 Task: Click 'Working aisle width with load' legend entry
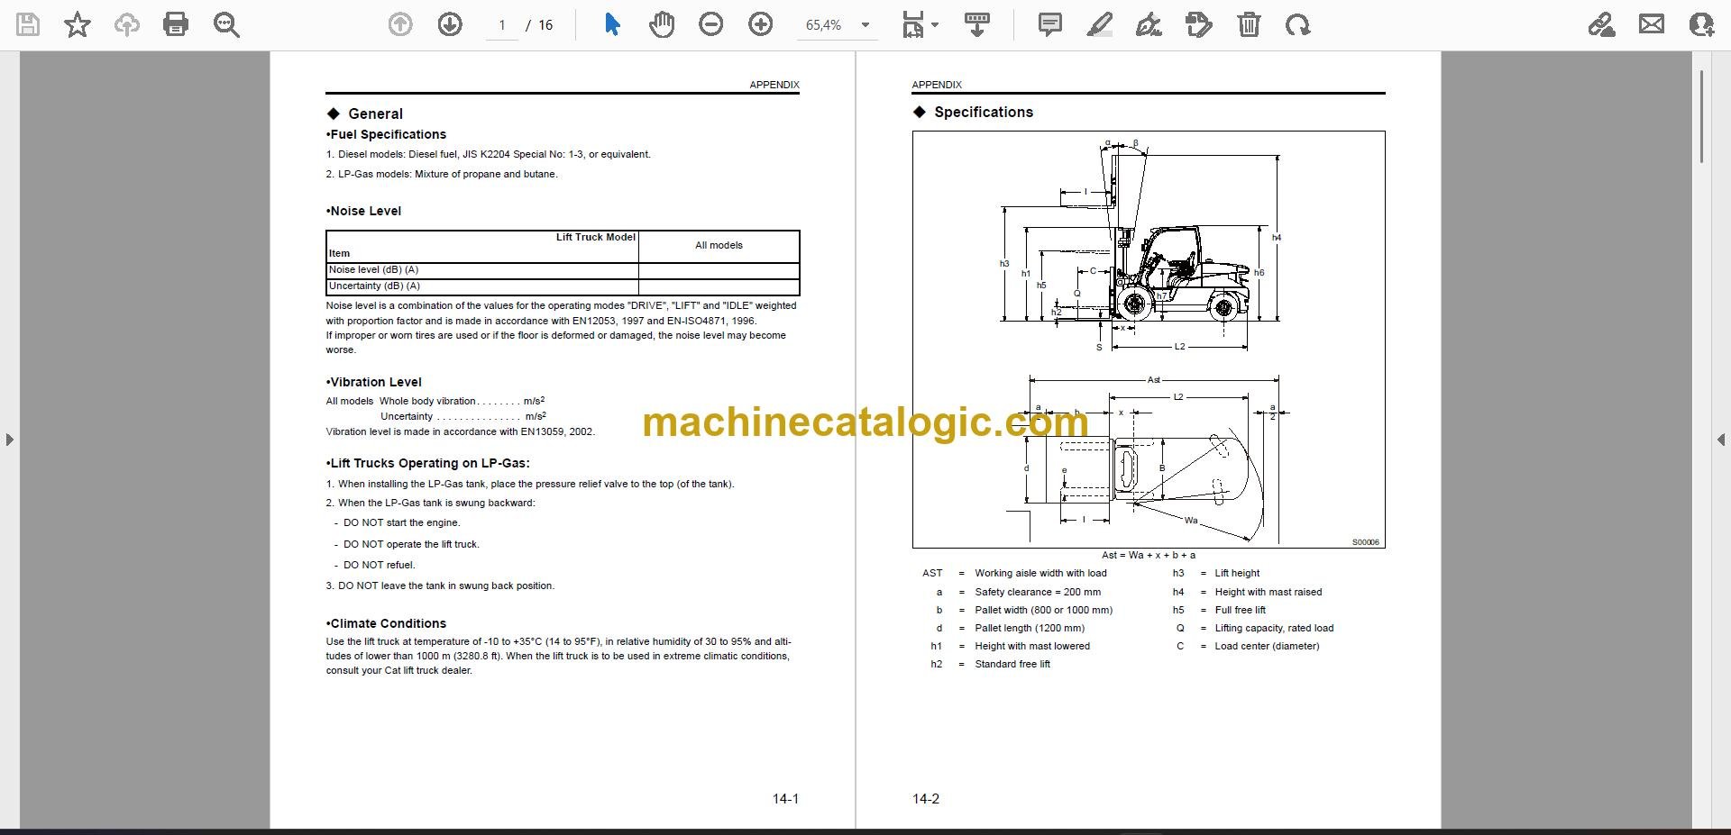click(1040, 573)
